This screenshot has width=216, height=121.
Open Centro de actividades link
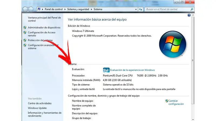point(40,103)
